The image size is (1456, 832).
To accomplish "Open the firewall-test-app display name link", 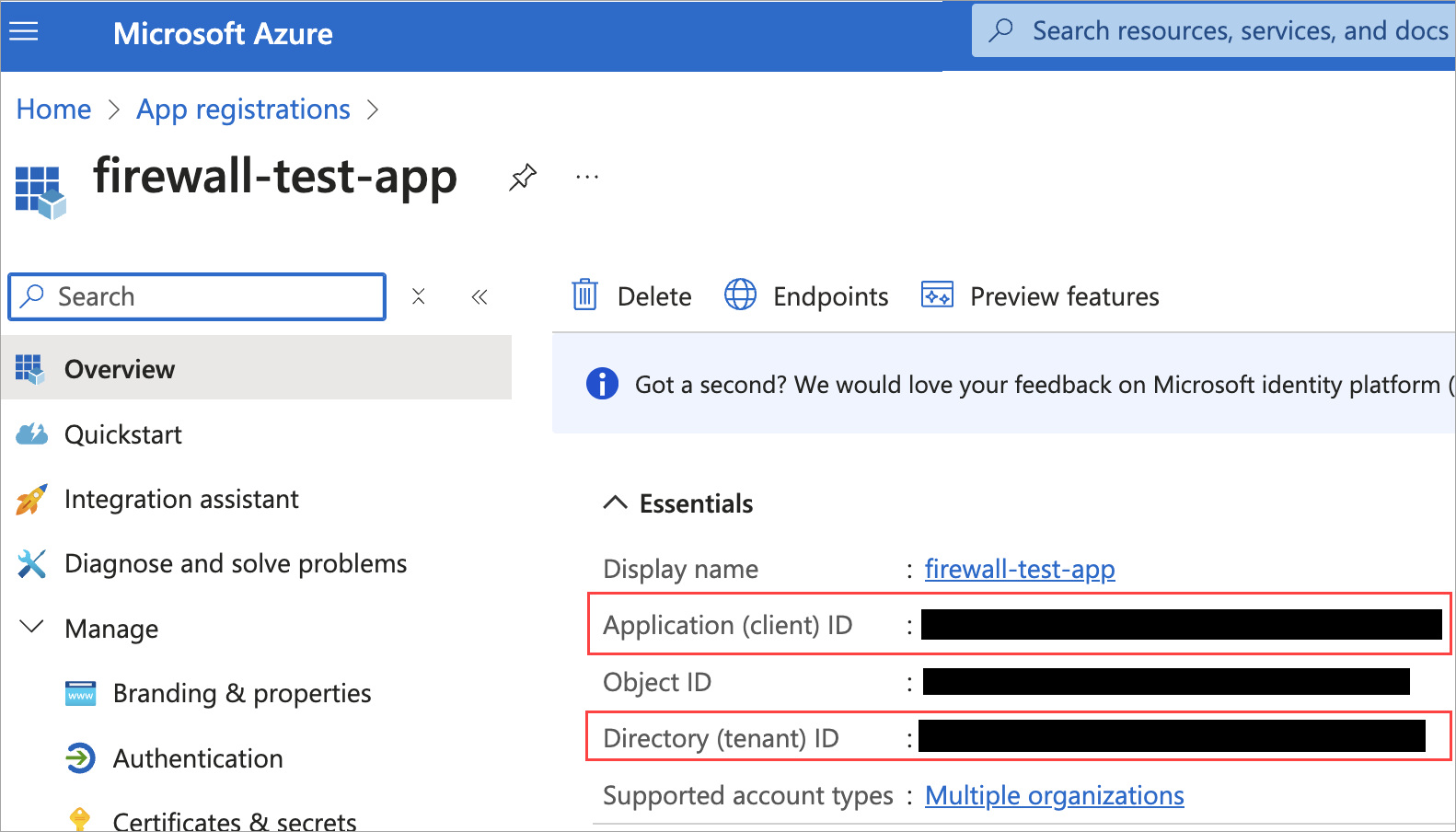I will click(1020, 569).
